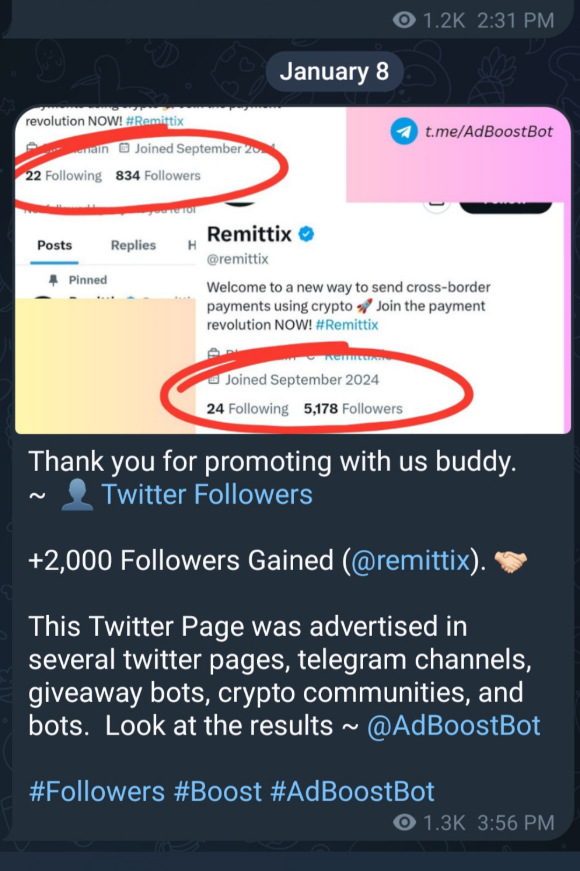Click the Telegram logo in the image
Viewport: 580px width, 871px height.
point(404,131)
